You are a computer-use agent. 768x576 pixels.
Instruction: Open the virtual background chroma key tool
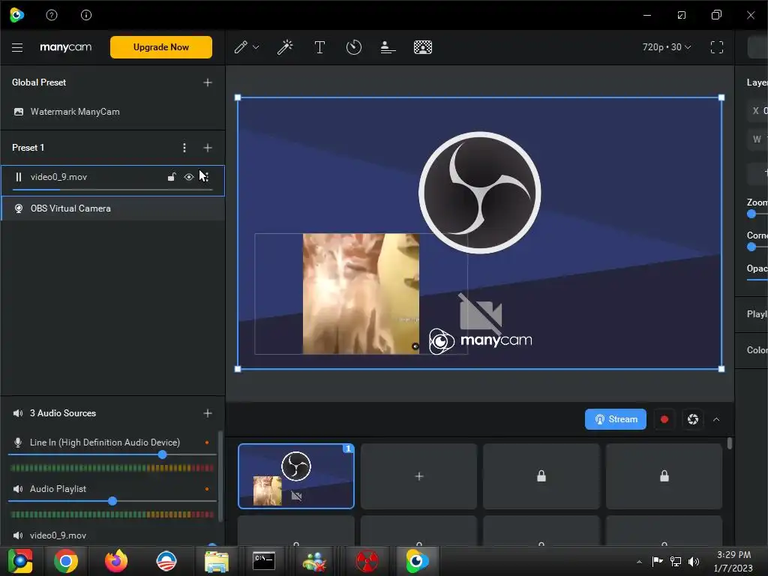pyautogui.click(x=423, y=47)
